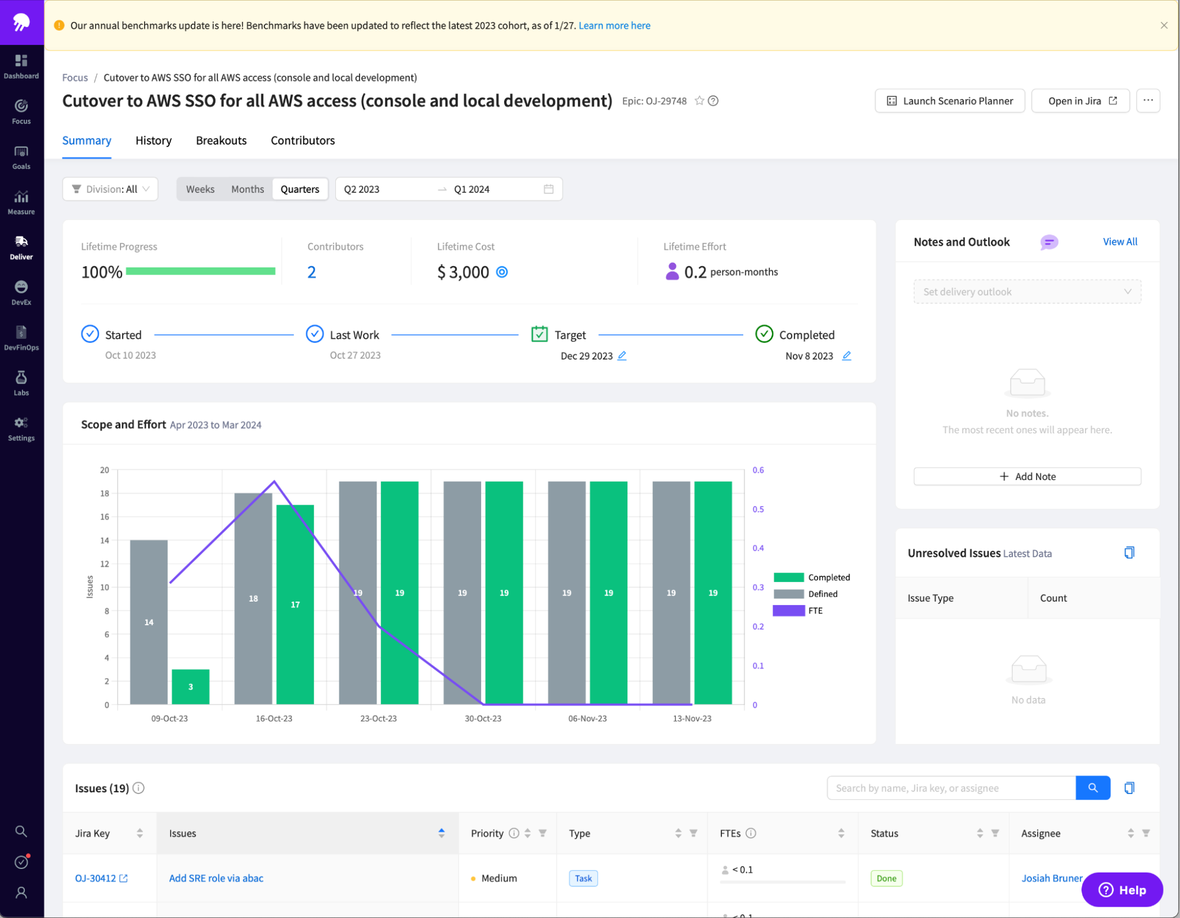Click the FTE purple legend swatch
1180x918 pixels.
point(789,610)
